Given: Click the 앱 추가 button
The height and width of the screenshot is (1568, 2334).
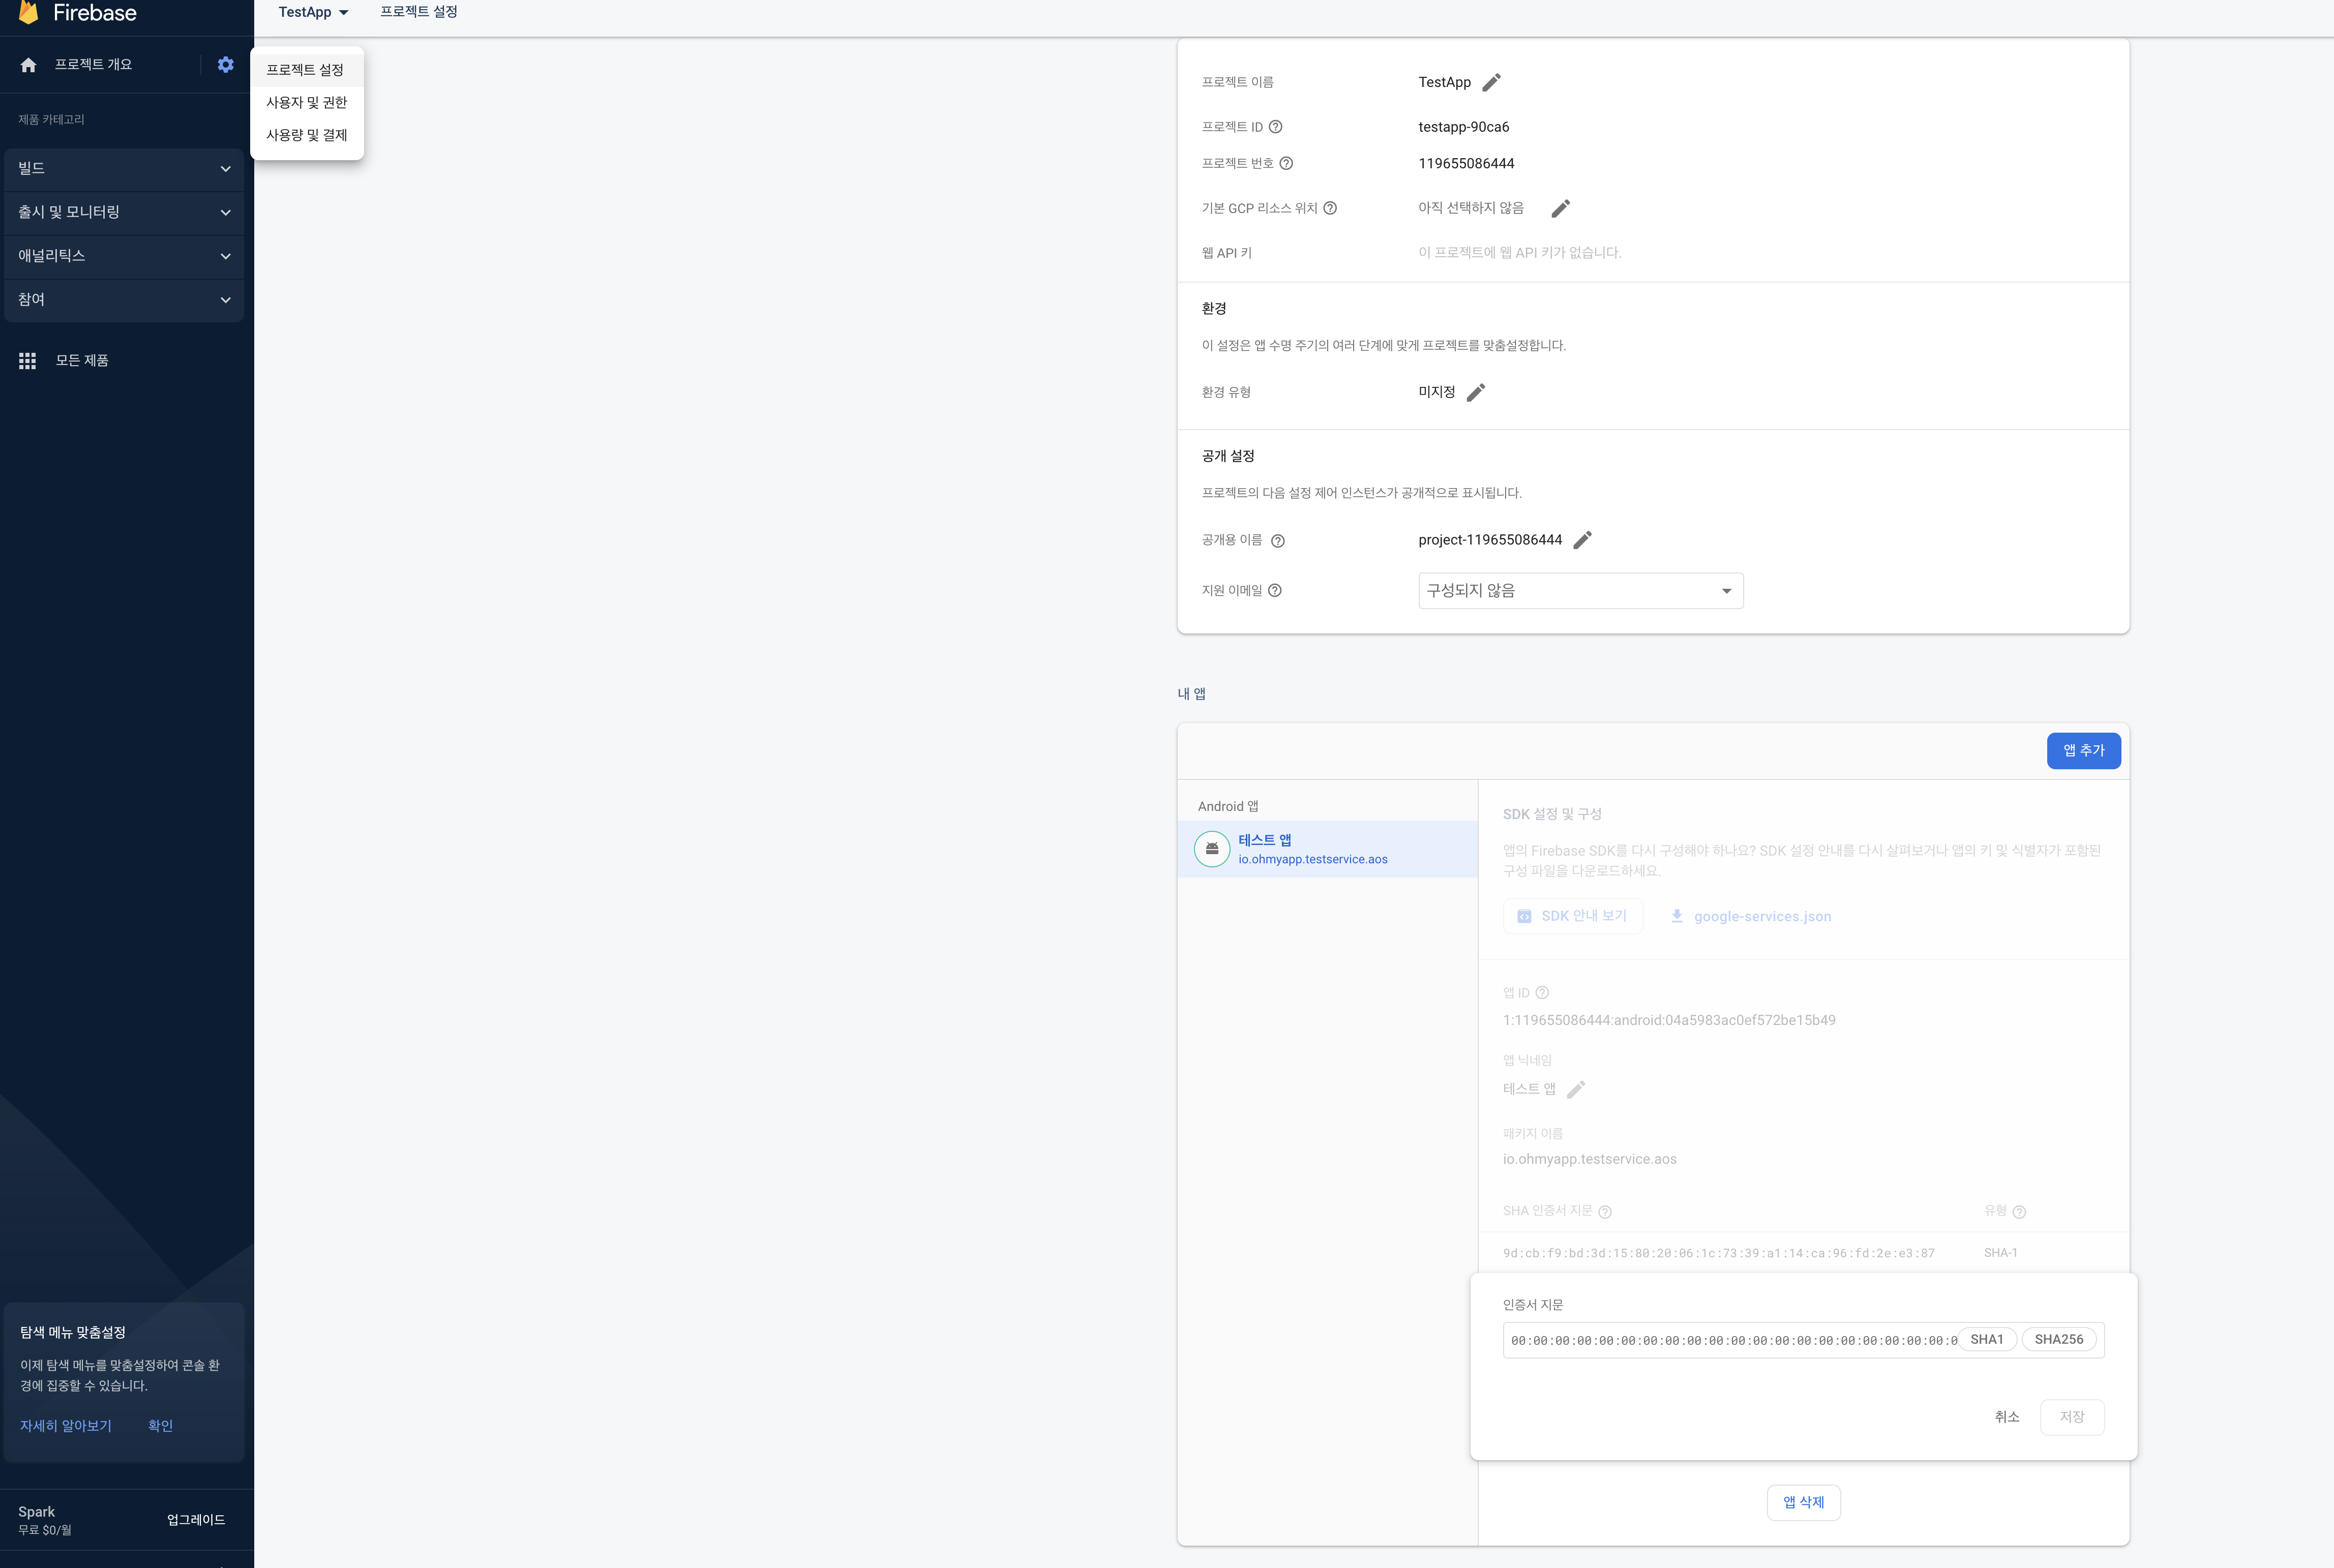Looking at the screenshot, I should click(2083, 751).
